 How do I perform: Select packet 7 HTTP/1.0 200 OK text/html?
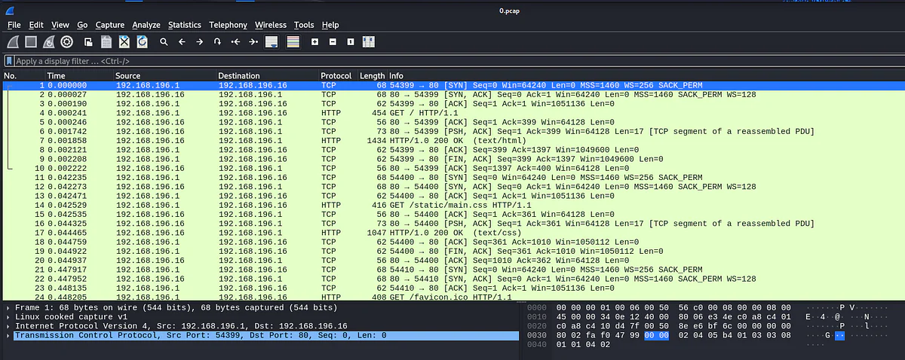452,141
